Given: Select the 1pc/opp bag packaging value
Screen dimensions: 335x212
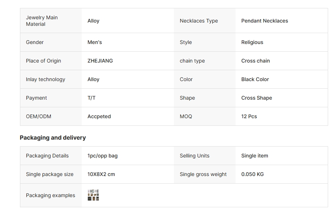Looking at the screenshot, I should coord(102,156).
